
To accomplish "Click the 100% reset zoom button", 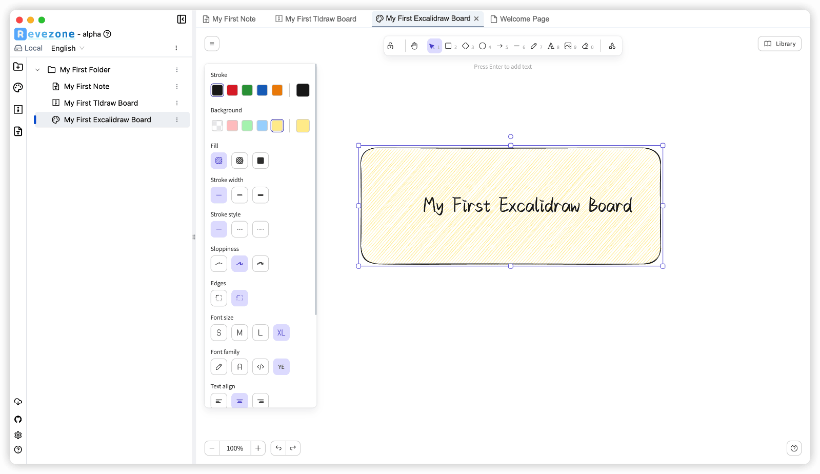I will [x=235, y=448].
